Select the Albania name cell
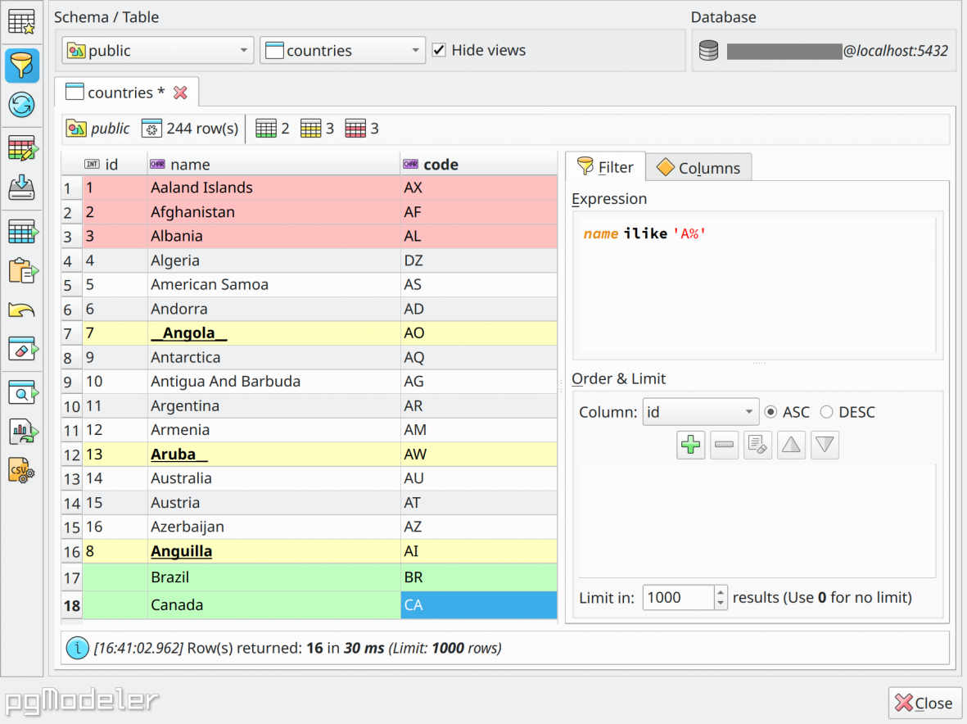The image size is (967, 724). coord(273,236)
